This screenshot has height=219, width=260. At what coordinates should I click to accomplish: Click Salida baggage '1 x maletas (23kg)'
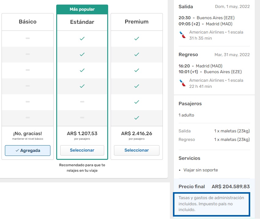point(232,131)
